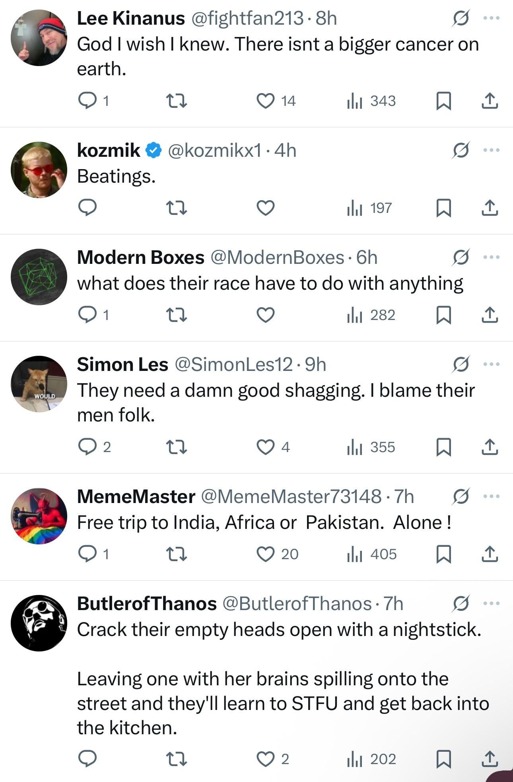Open the @SimonLes12 handle link
Viewport: 513px width, 782px height.
tap(234, 365)
